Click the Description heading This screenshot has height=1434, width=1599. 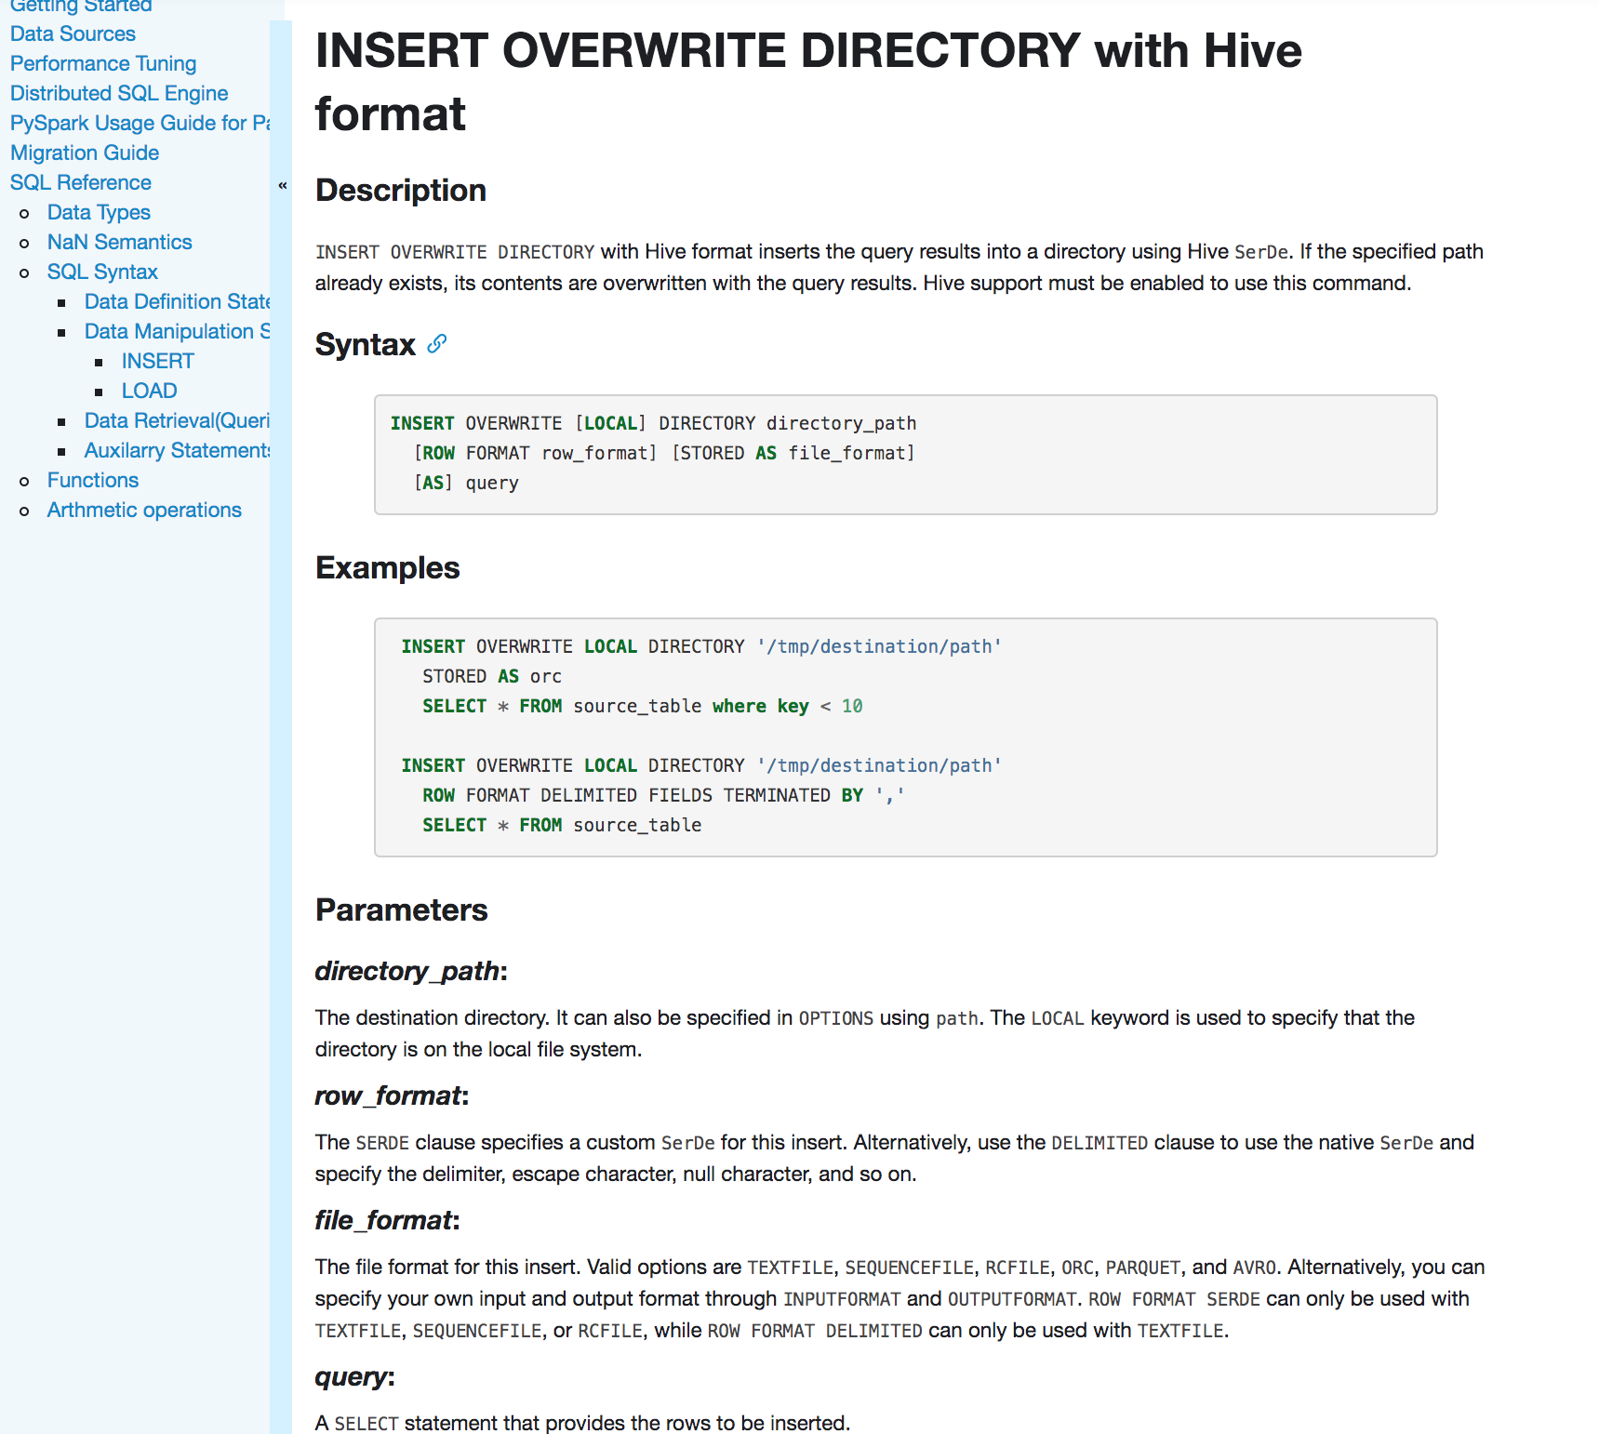[x=401, y=191]
